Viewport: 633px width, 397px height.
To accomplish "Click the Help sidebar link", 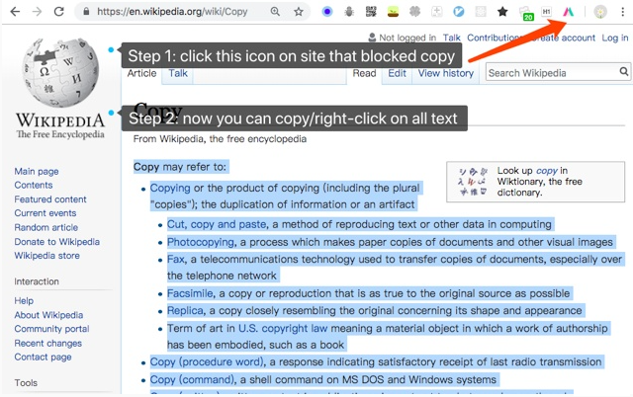I will (x=24, y=300).
